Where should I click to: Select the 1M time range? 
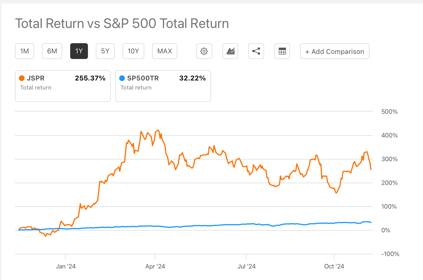click(25, 51)
